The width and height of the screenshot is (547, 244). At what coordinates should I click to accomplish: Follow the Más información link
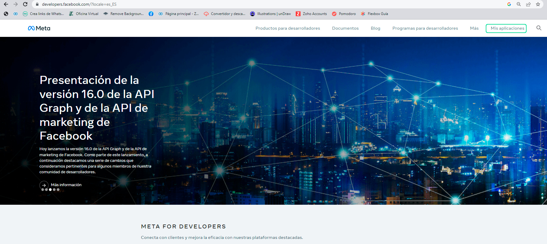[66, 185]
